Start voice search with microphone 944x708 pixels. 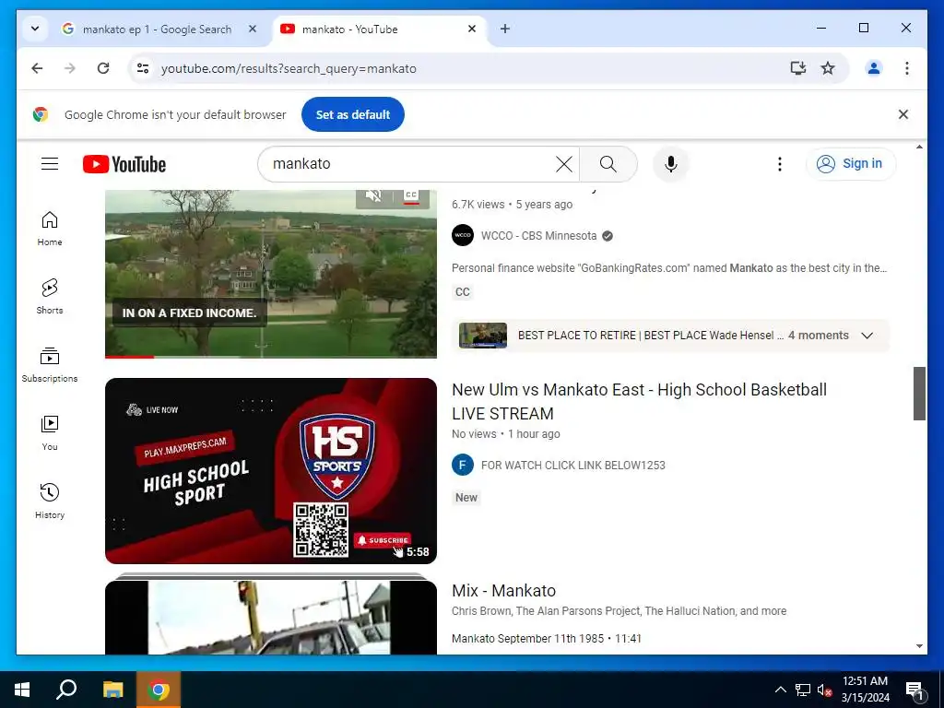pyautogui.click(x=671, y=164)
